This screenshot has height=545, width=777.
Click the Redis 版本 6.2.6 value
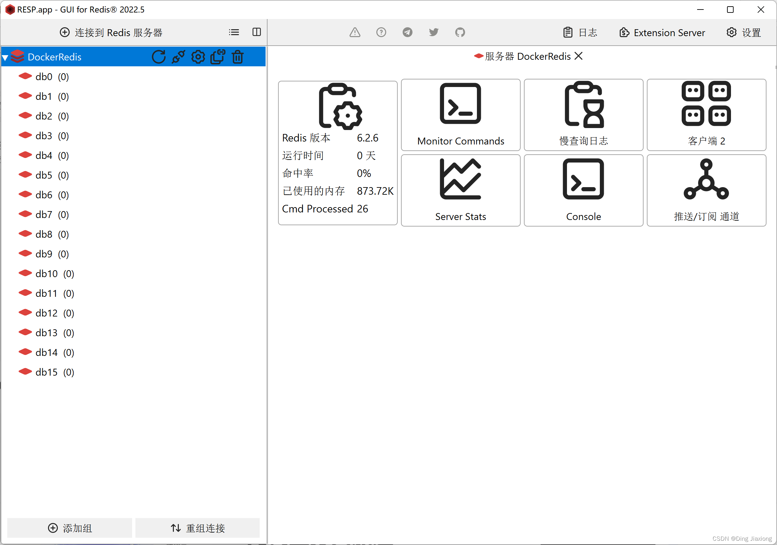click(367, 138)
